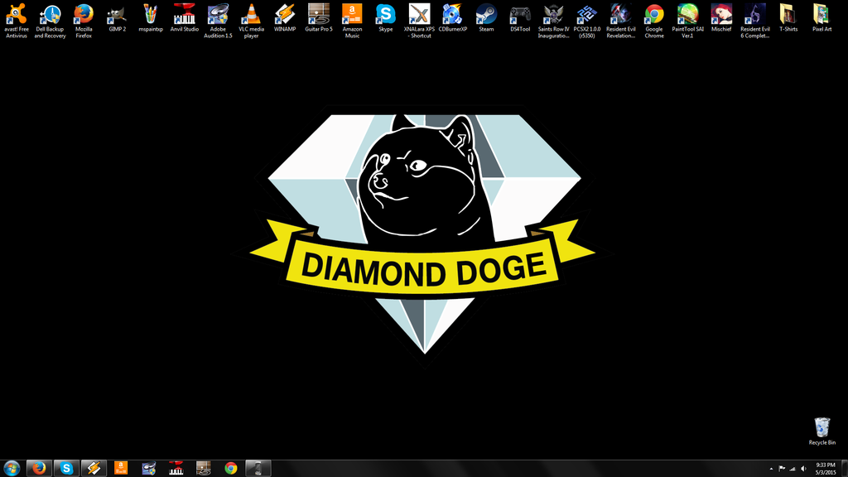Select the avast! Free Antivirus desktop shortcut

point(17,21)
